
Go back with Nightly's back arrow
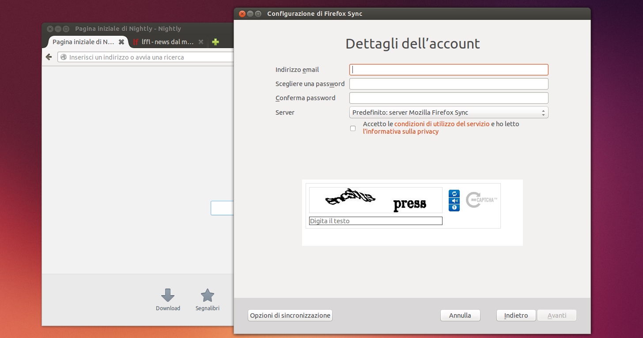(49, 57)
